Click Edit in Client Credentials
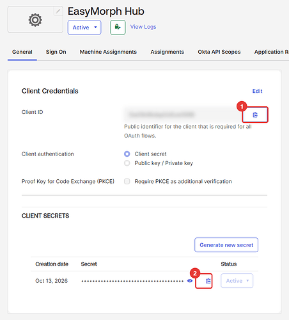 point(257,91)
